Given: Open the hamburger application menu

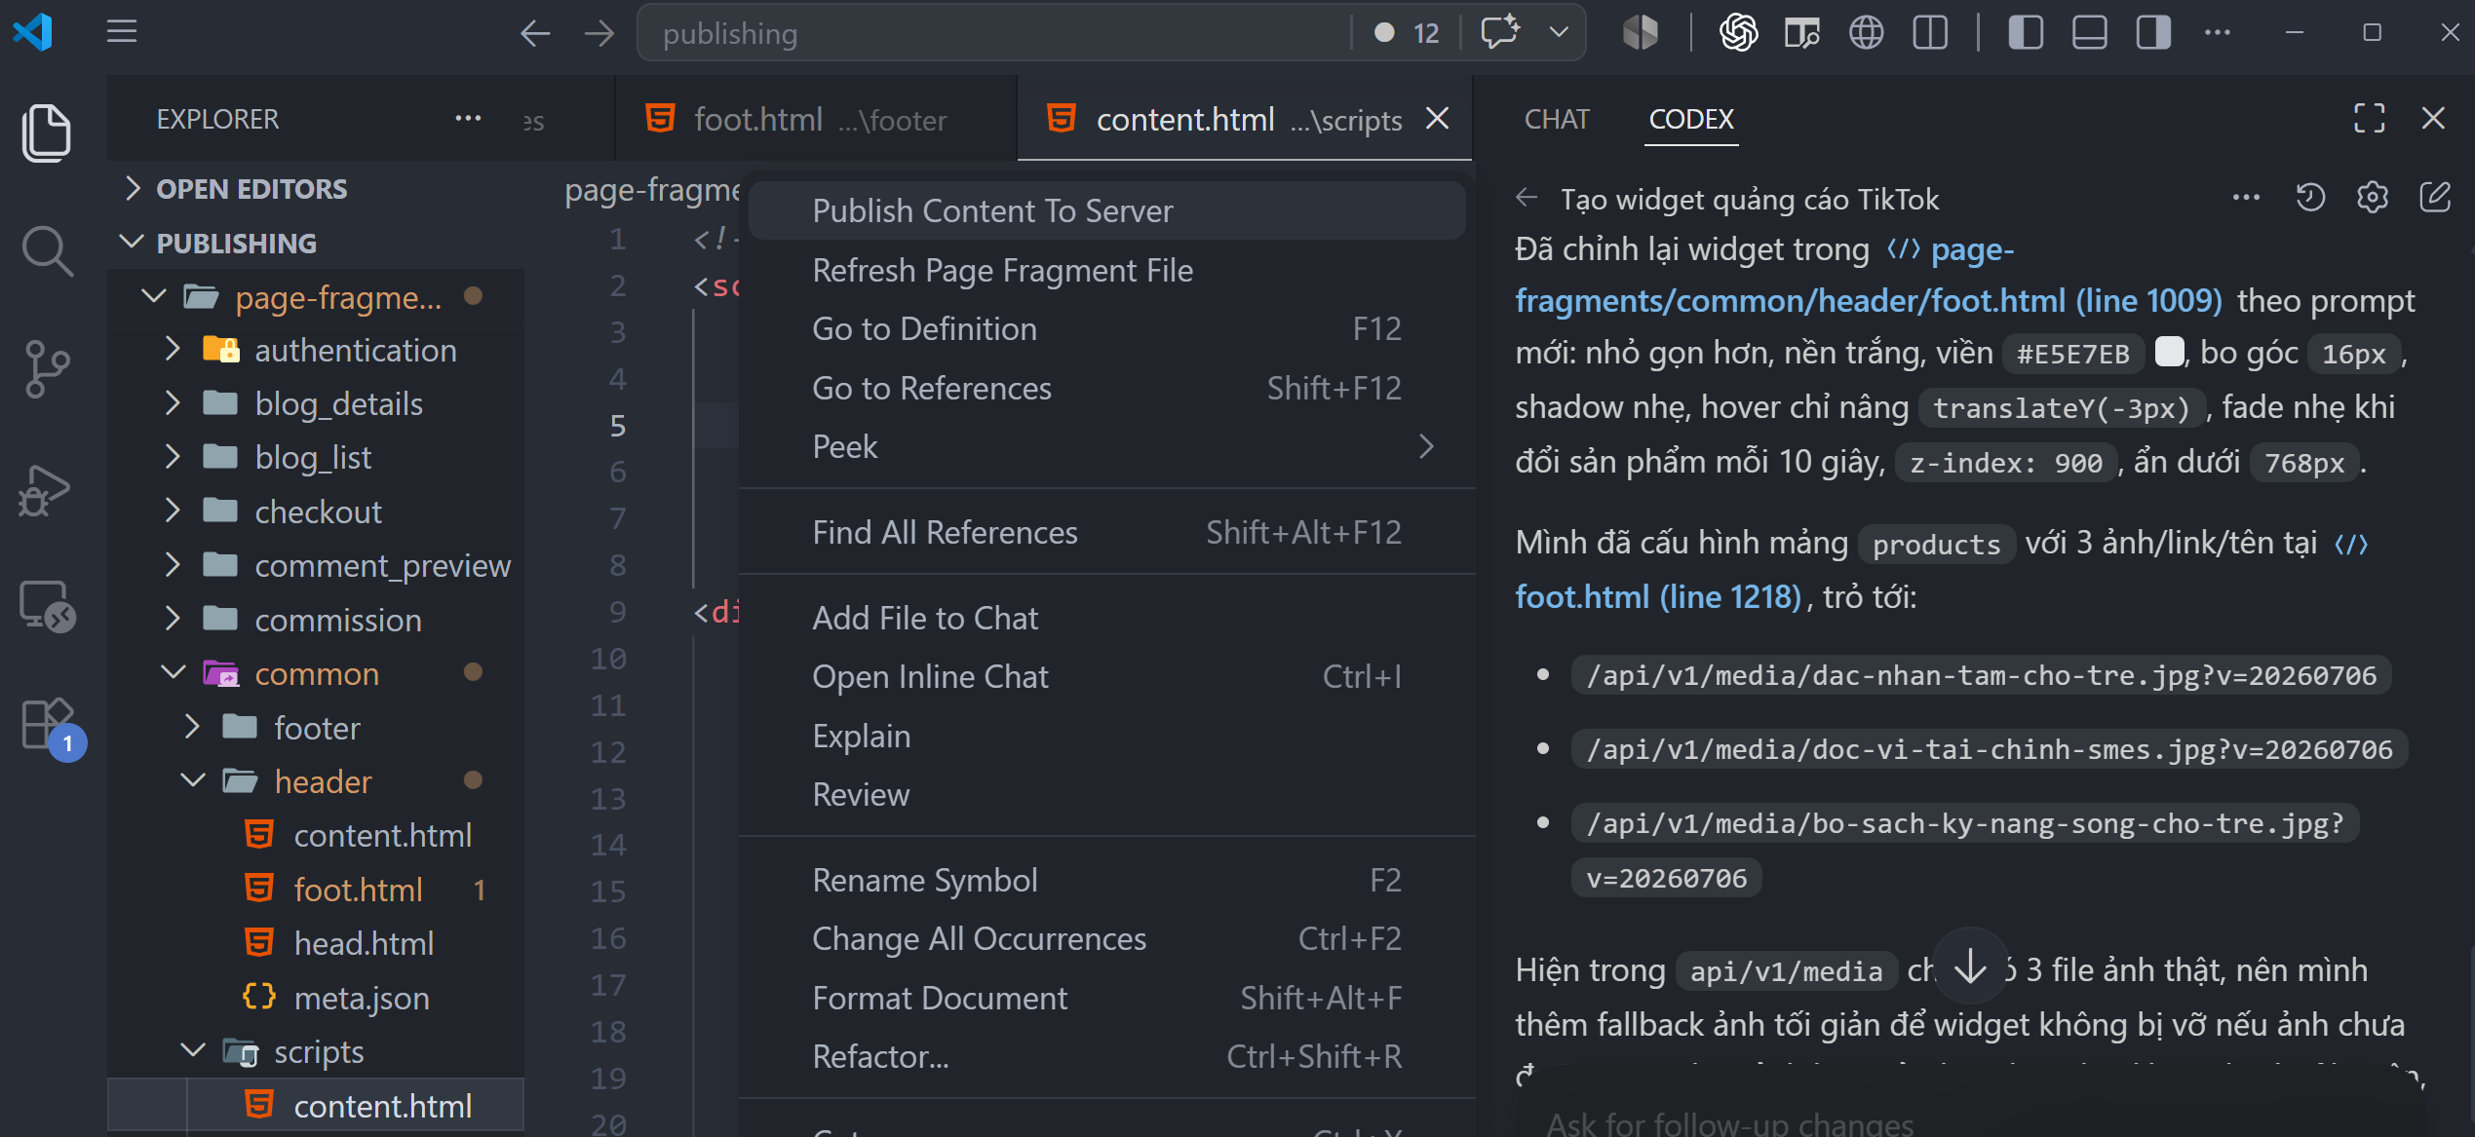Looking at the screenshot, I should [x=122, y=32].
